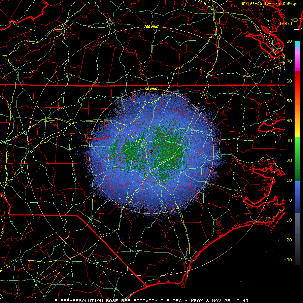Click the 17:49 timestamp in caption
Viewport: 303px width, 303px height.
coord(241,301)
